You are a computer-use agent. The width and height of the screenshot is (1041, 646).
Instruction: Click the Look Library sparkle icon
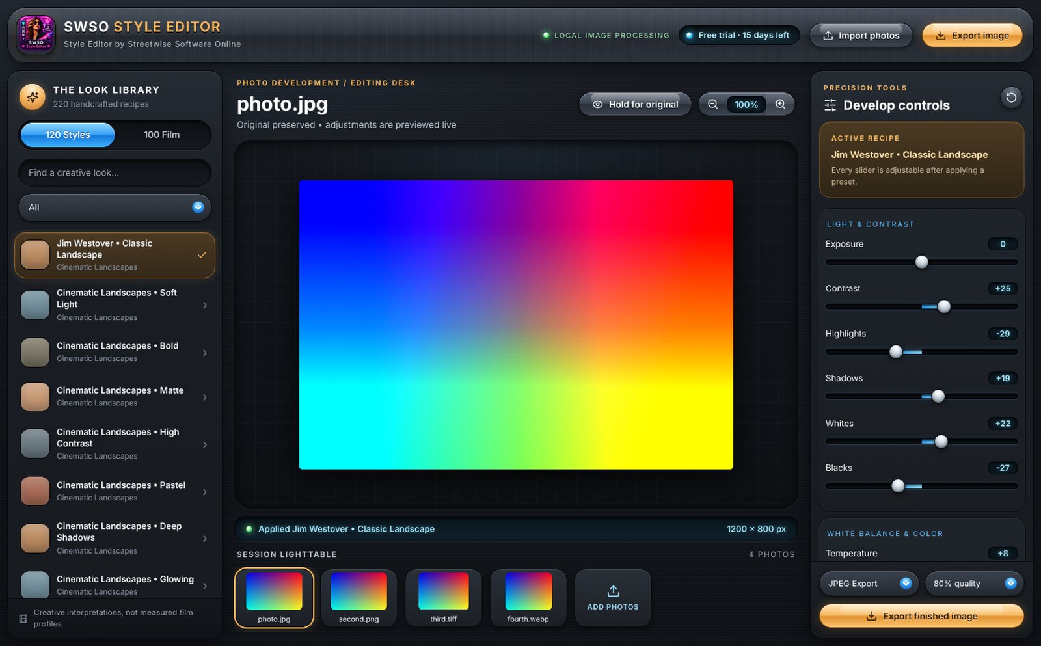pos(33,97)
